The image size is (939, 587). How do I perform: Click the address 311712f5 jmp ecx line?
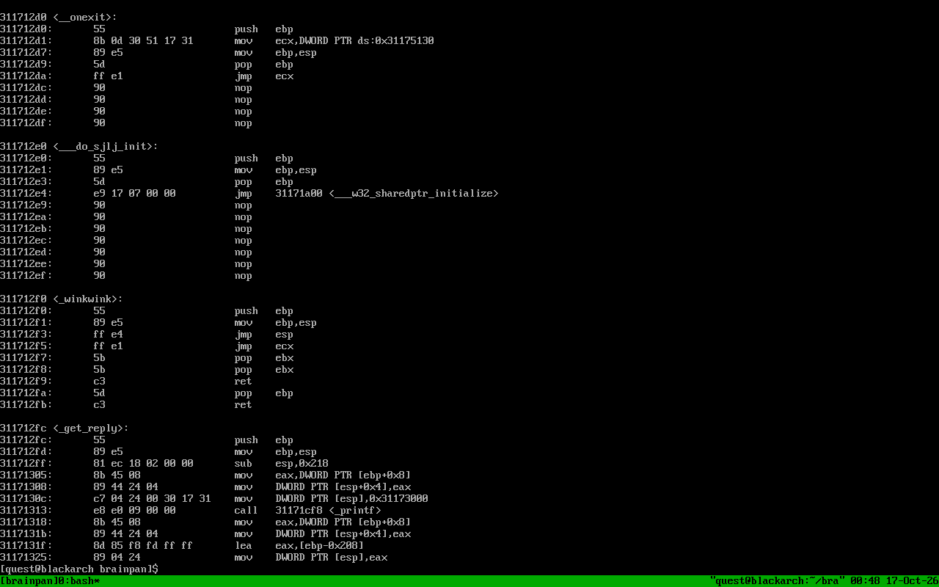click(x=147, y=346)
